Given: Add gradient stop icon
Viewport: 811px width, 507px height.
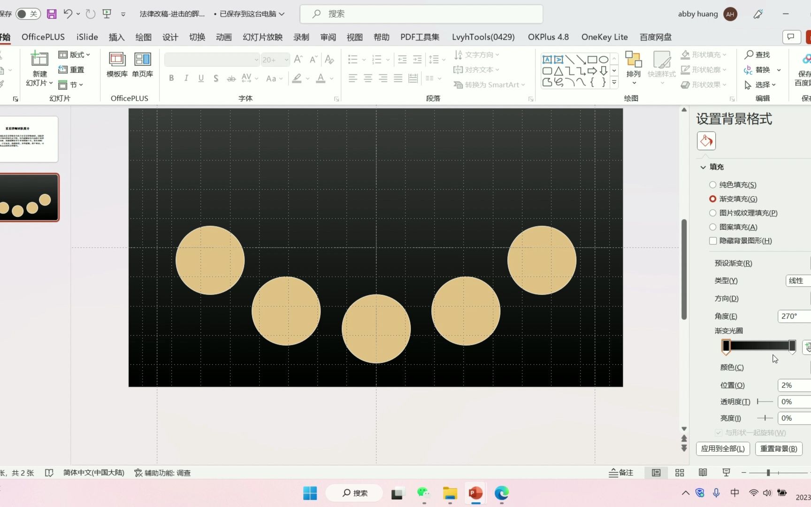Looking at the screenshot, I should pyautogui.click(x=807, y=347).
